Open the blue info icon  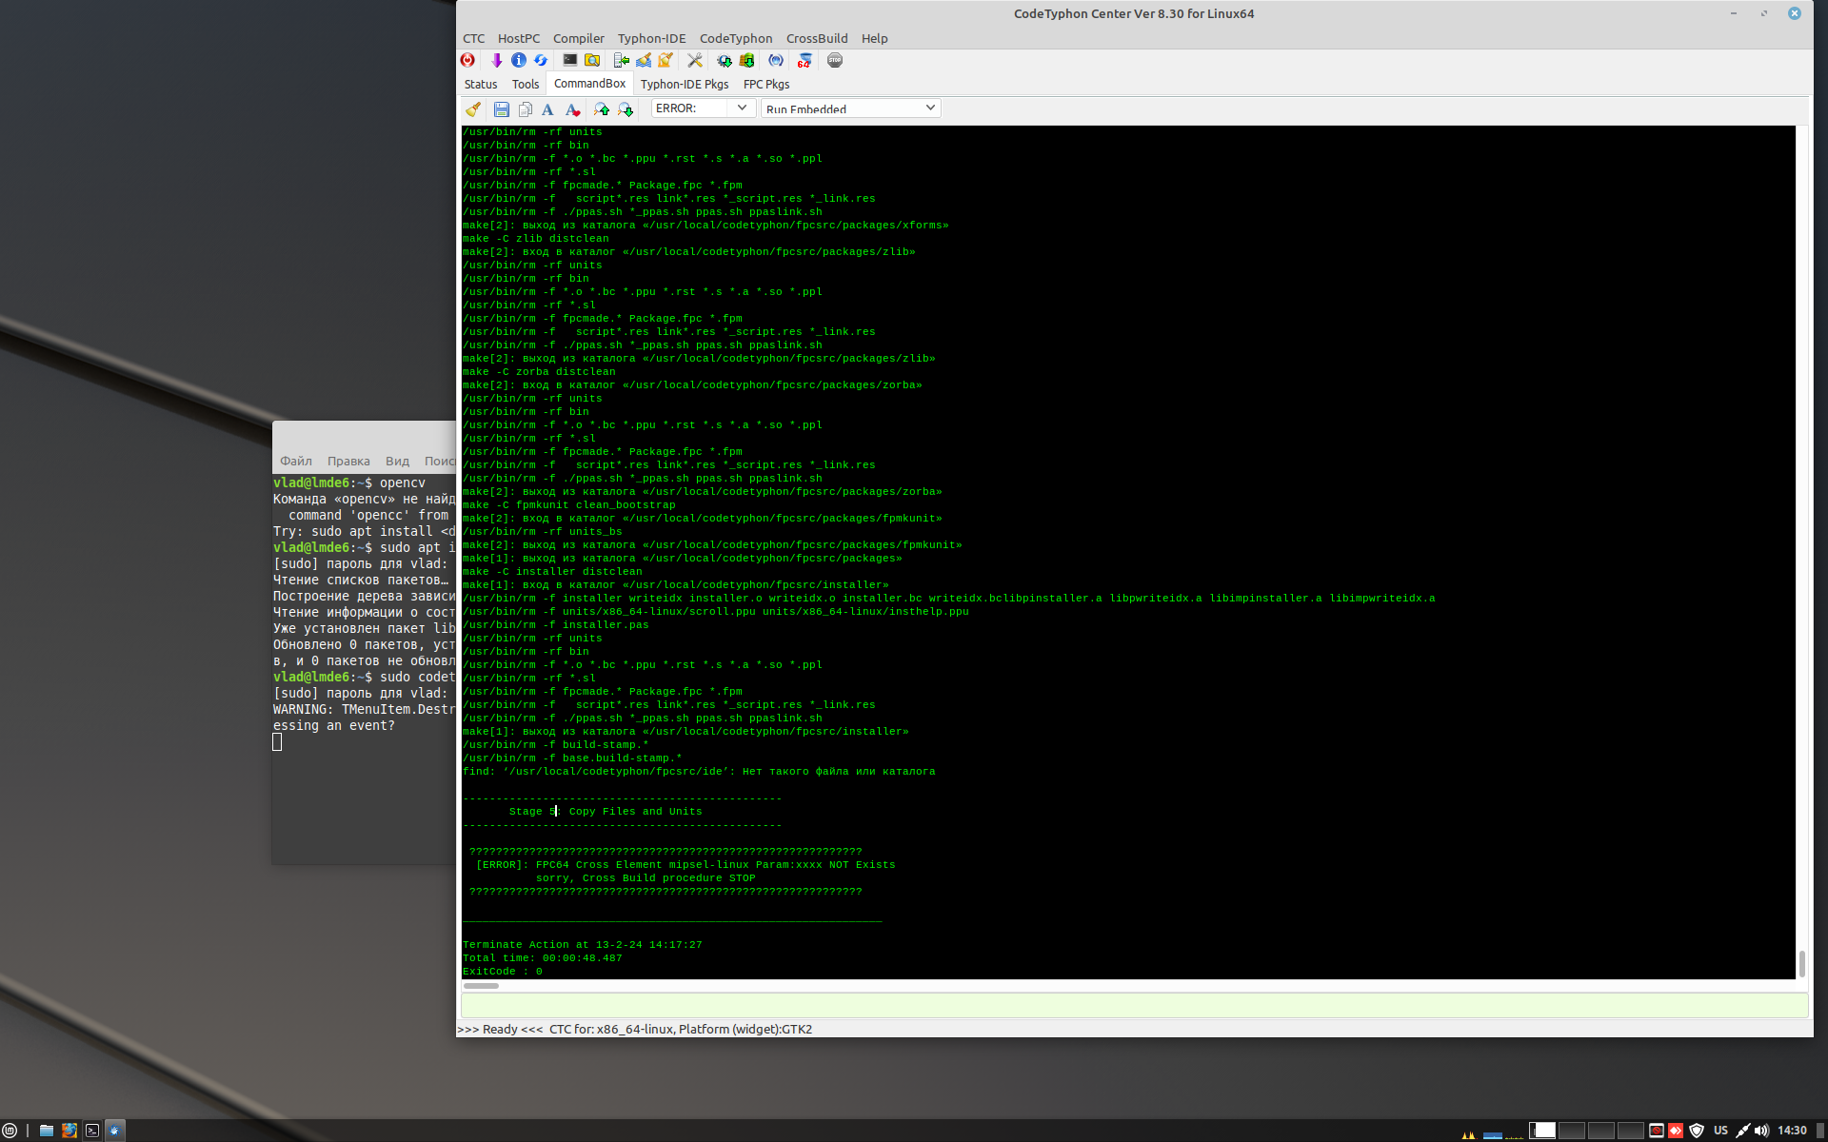518,60
